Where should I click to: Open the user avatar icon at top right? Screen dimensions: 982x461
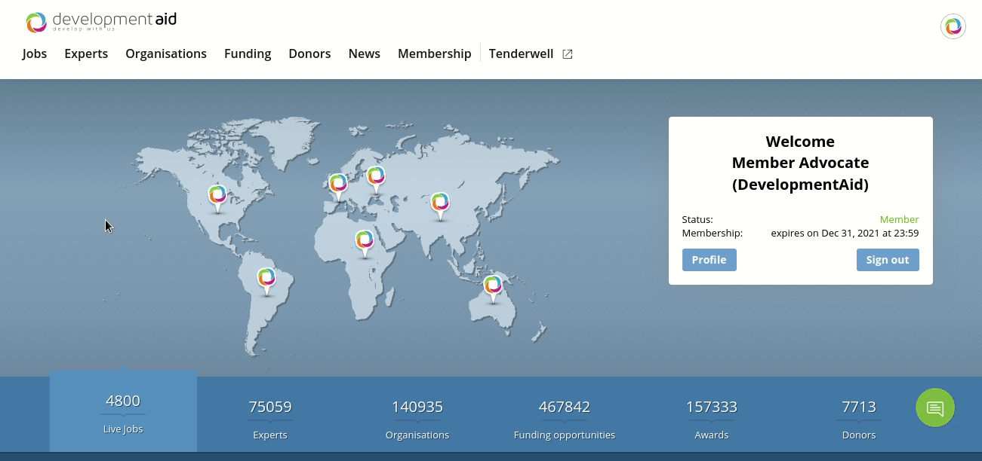click(x=953, y=26)
